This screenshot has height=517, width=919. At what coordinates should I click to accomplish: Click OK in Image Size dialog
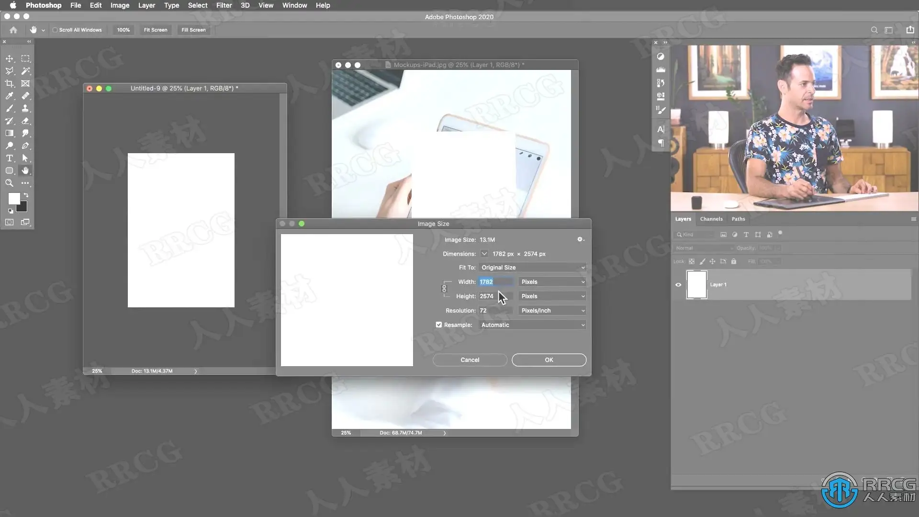tap(549, 360)
